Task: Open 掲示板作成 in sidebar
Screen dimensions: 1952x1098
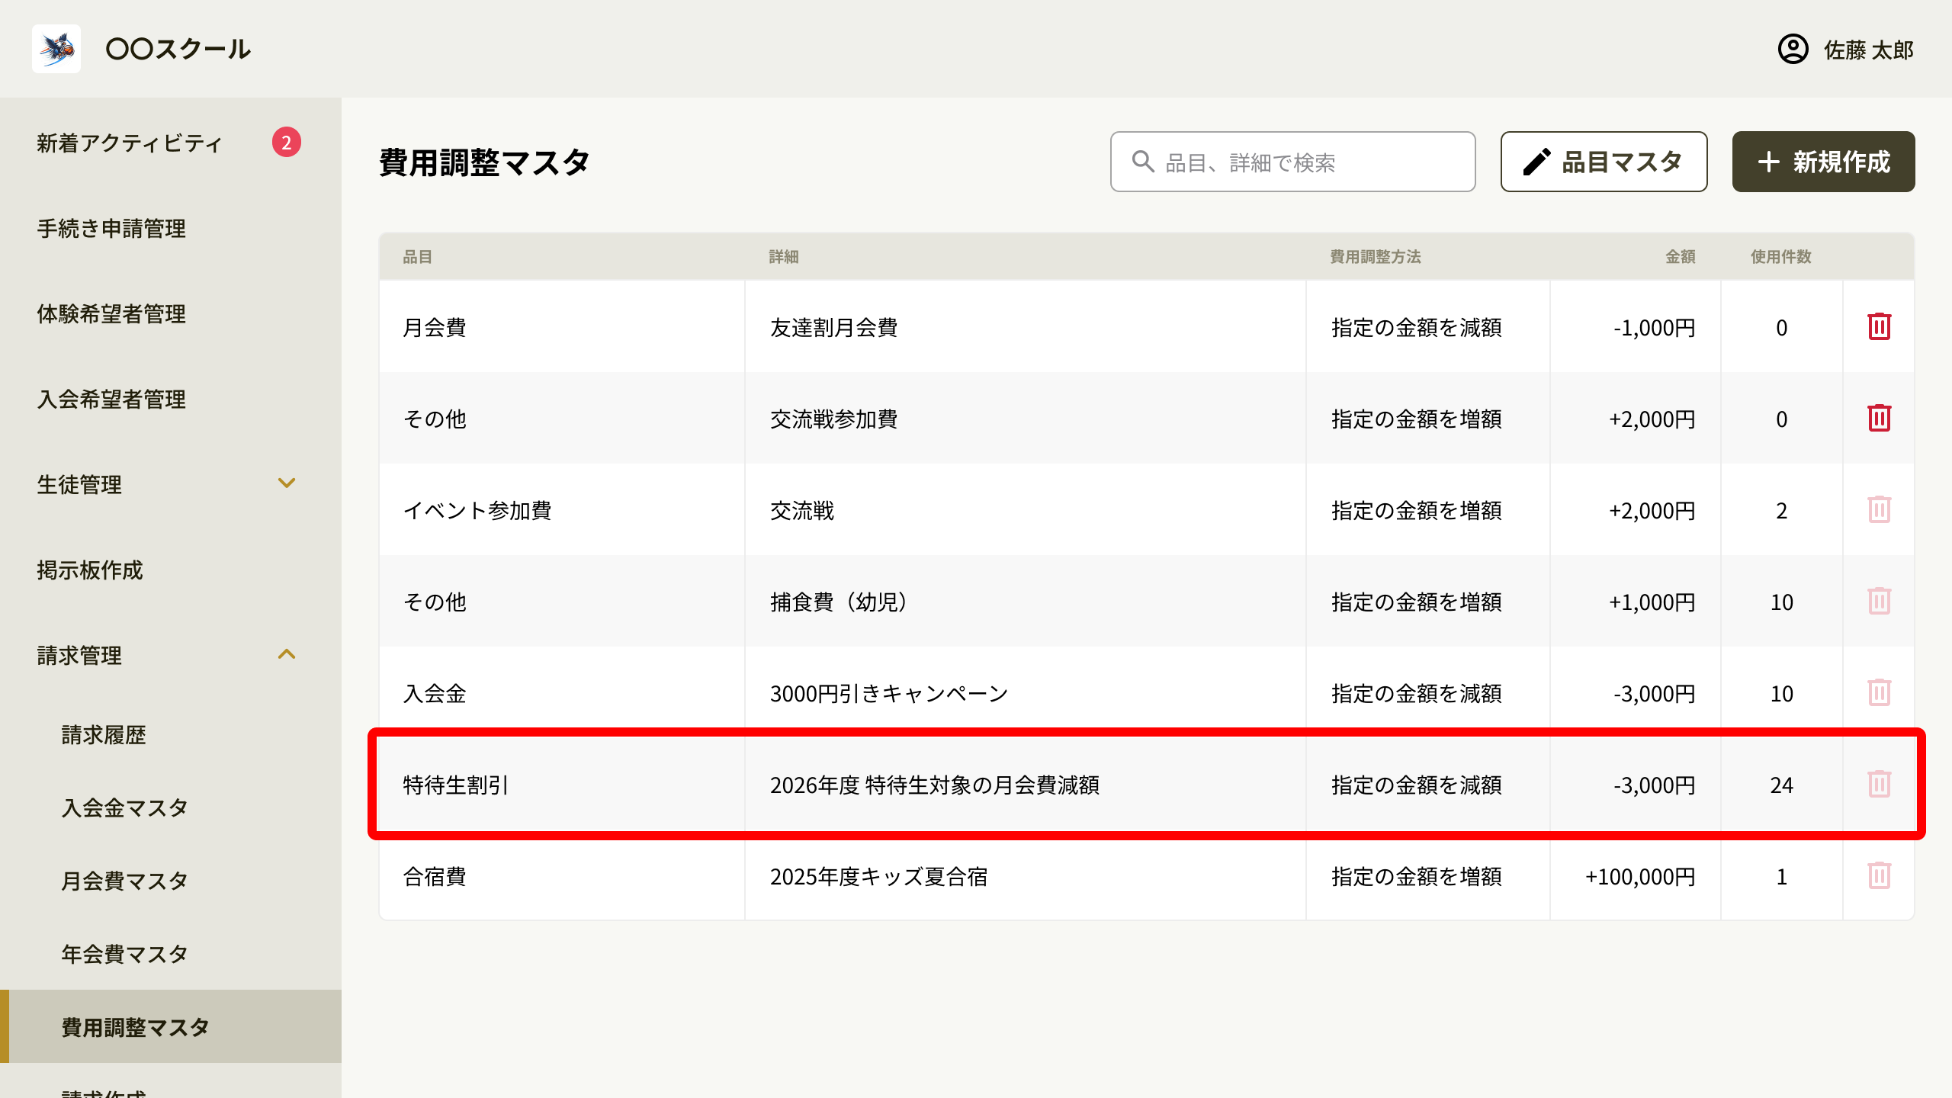Action: (x=171, y=570)
